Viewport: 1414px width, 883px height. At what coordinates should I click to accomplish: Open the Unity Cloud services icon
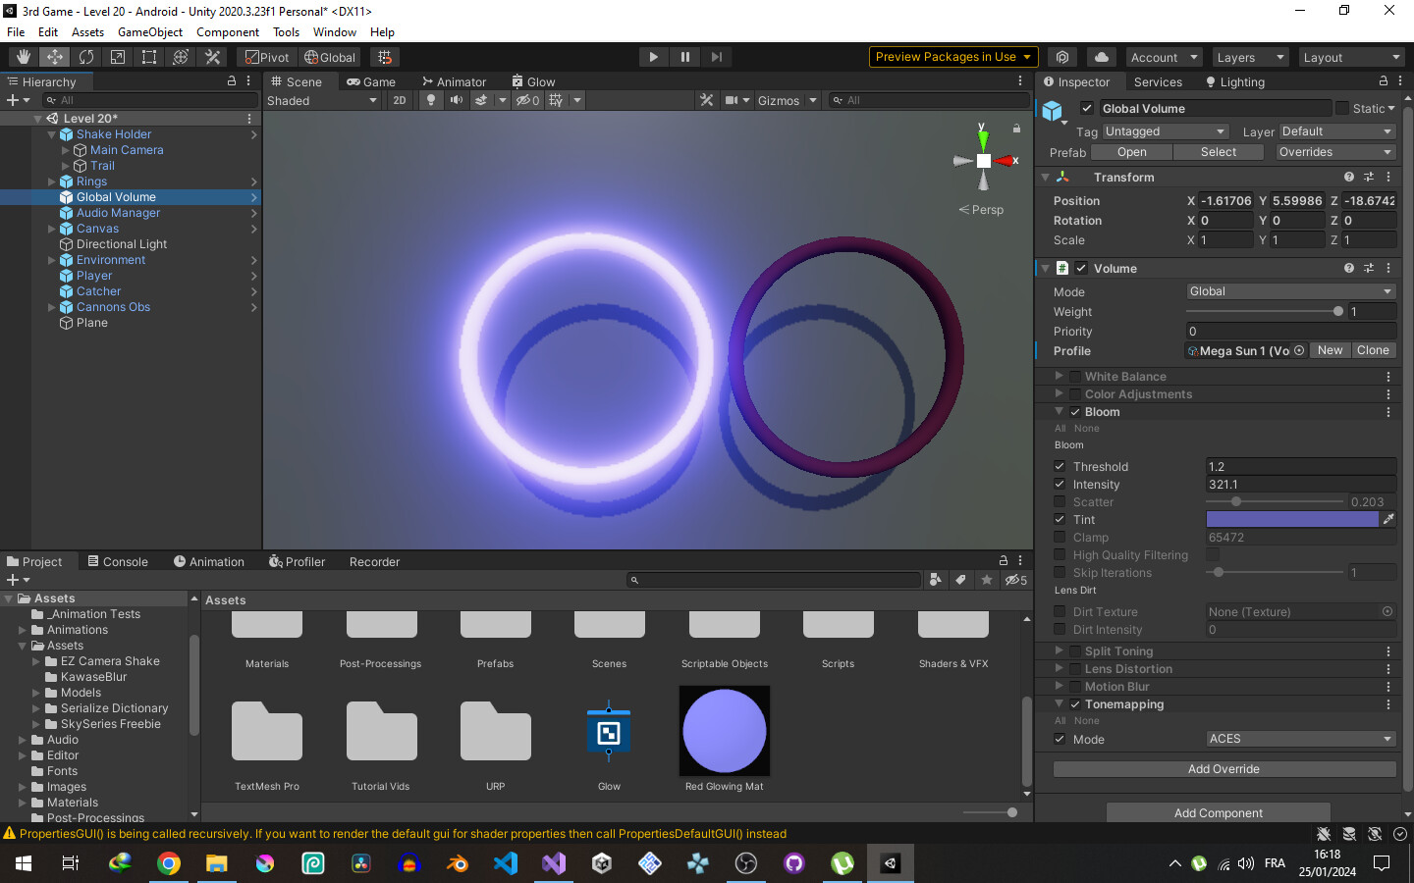point(1101,56)
